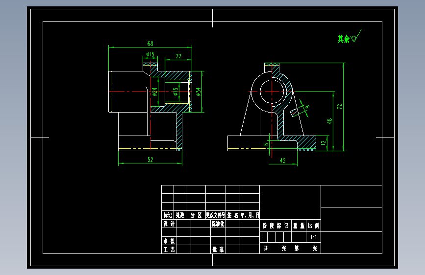Screen dimensions: 425x275
Task: Select the "批准" label in title block
Action: pyautogui.click(x=218, y=249)
